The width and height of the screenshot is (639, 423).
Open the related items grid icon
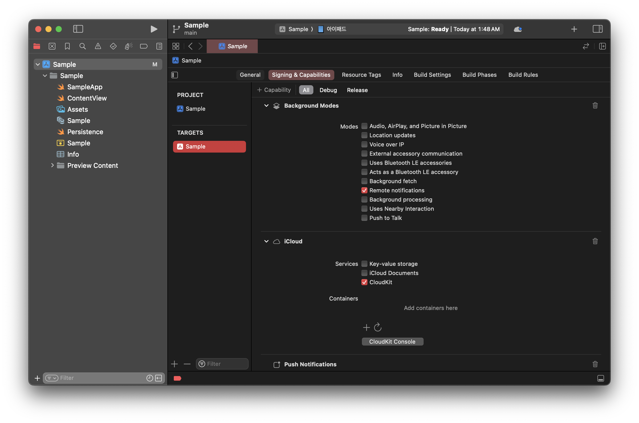click(176, 46)
